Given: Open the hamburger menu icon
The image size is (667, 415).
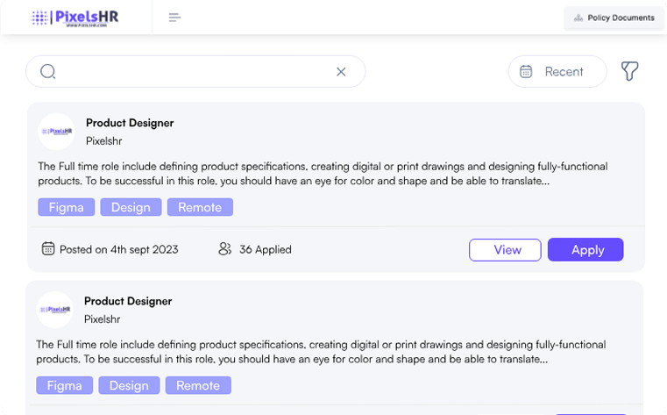Looking at the screenshot, I should pos(174,18).
